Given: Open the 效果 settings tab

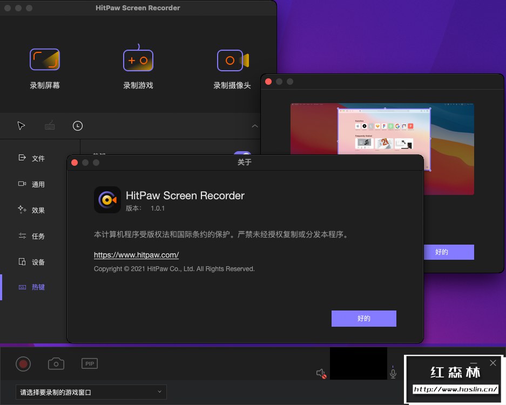Looking at the screenshot, I should (32, 210).
